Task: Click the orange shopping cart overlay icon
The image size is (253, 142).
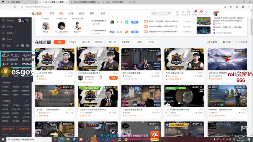Action: click(155, 136)
